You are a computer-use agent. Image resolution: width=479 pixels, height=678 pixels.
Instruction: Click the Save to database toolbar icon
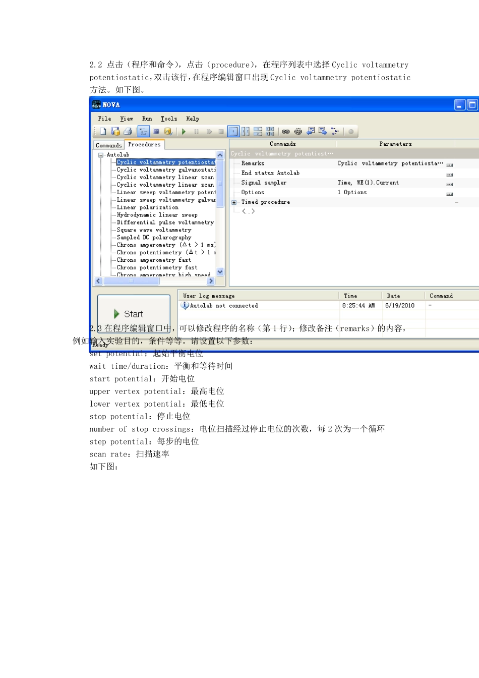(115, 132)
